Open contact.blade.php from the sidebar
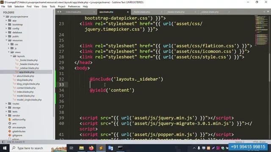The height and width of the screenshot is (152, 271). [26, 88]
